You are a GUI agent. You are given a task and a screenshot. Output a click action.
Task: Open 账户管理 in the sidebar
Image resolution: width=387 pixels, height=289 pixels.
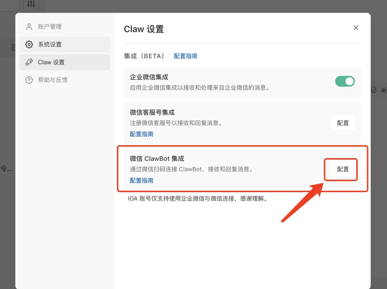(64, 27)
